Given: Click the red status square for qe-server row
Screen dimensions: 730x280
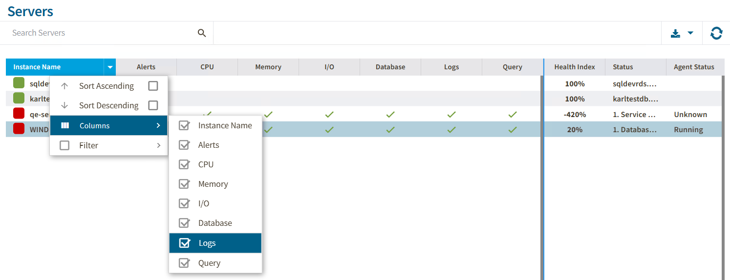Looking at the screenshot, I should tap(19, 114).
